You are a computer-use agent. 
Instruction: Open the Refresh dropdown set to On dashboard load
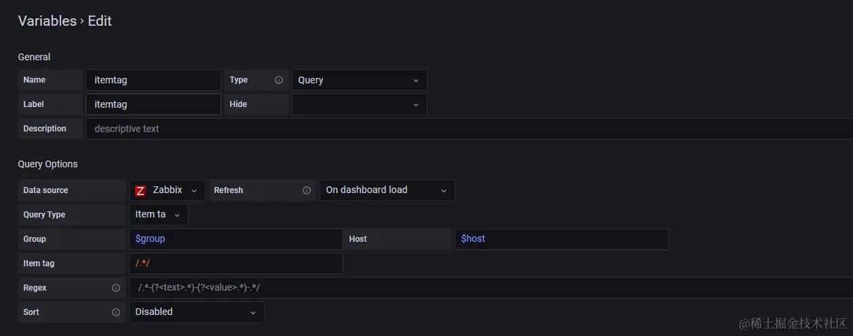click(387, 190)
